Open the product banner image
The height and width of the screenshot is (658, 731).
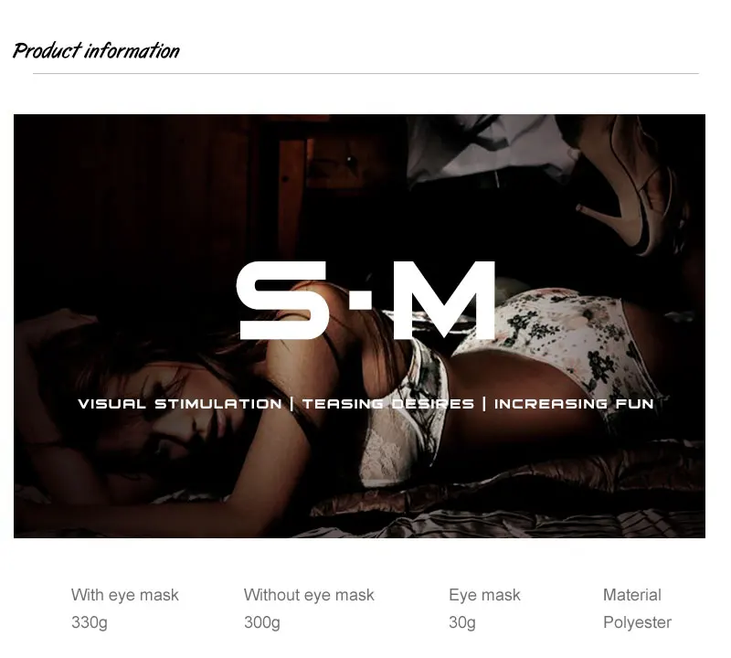pyautogui.click(x=359, y=326)
